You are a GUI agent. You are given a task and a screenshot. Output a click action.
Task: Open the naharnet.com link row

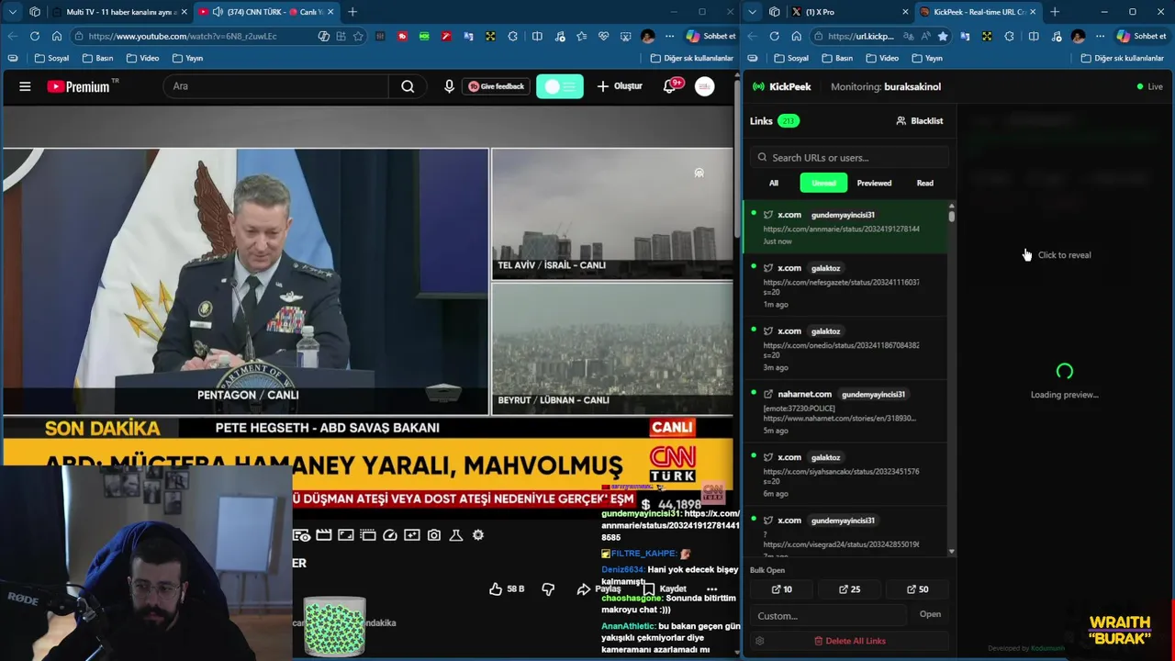click(x=845, y=412)
